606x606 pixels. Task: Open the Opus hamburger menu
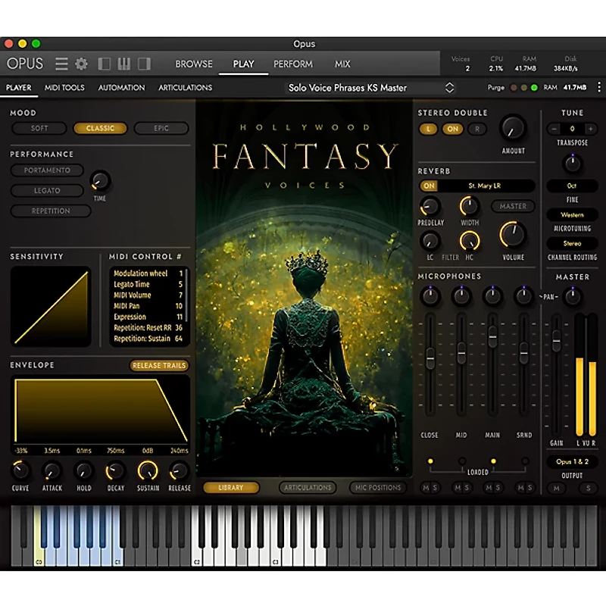[x=61, y=64]
